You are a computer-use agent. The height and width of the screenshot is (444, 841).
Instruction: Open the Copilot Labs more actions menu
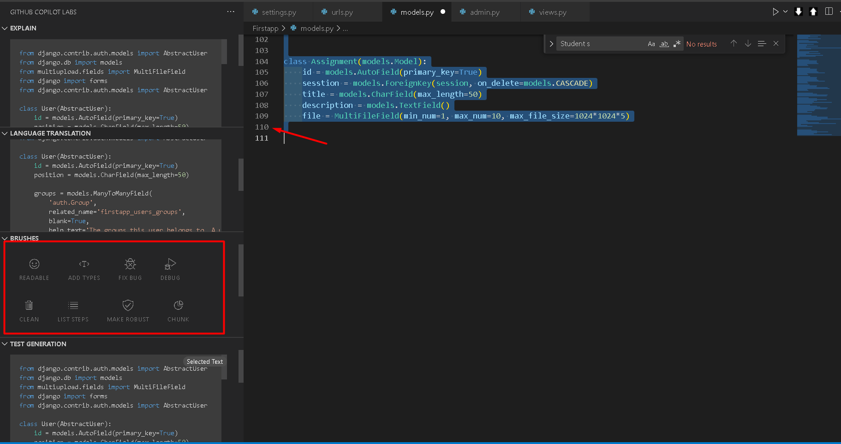click(231, 12)
